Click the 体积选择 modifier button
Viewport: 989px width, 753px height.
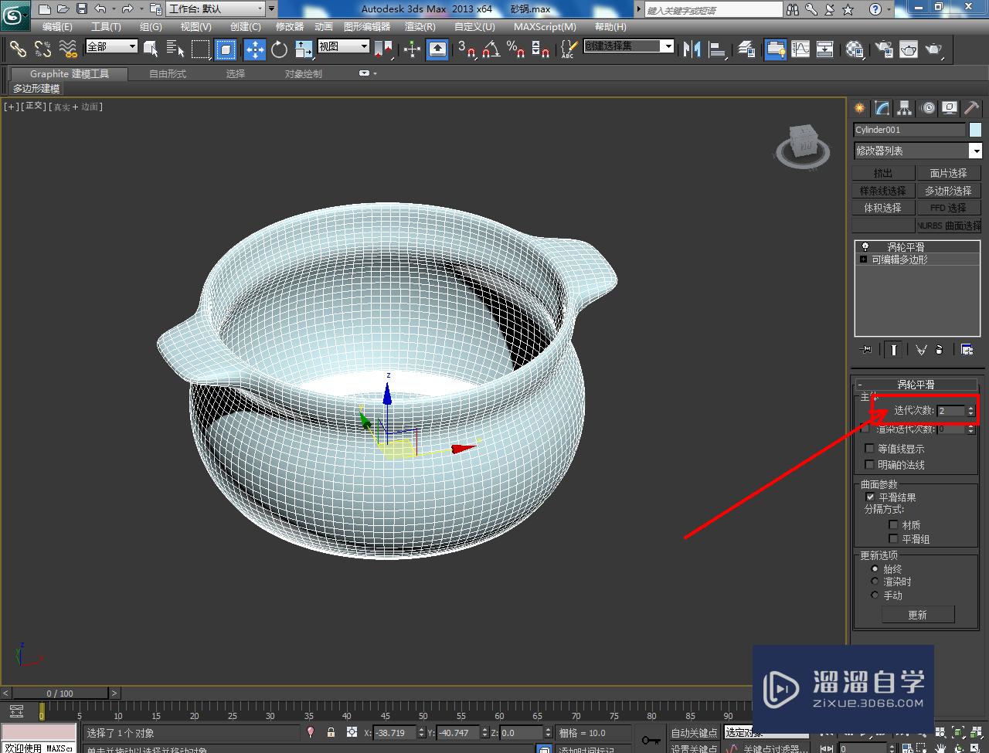[x=883, y=208]
